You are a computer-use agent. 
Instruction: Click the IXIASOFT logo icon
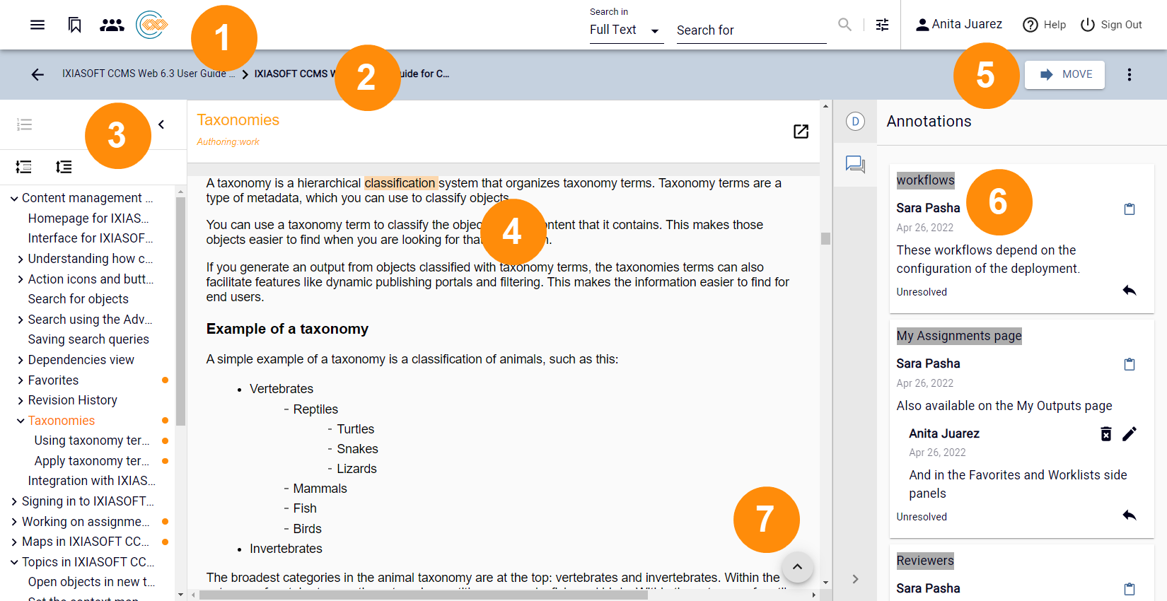tap(151, 25)
